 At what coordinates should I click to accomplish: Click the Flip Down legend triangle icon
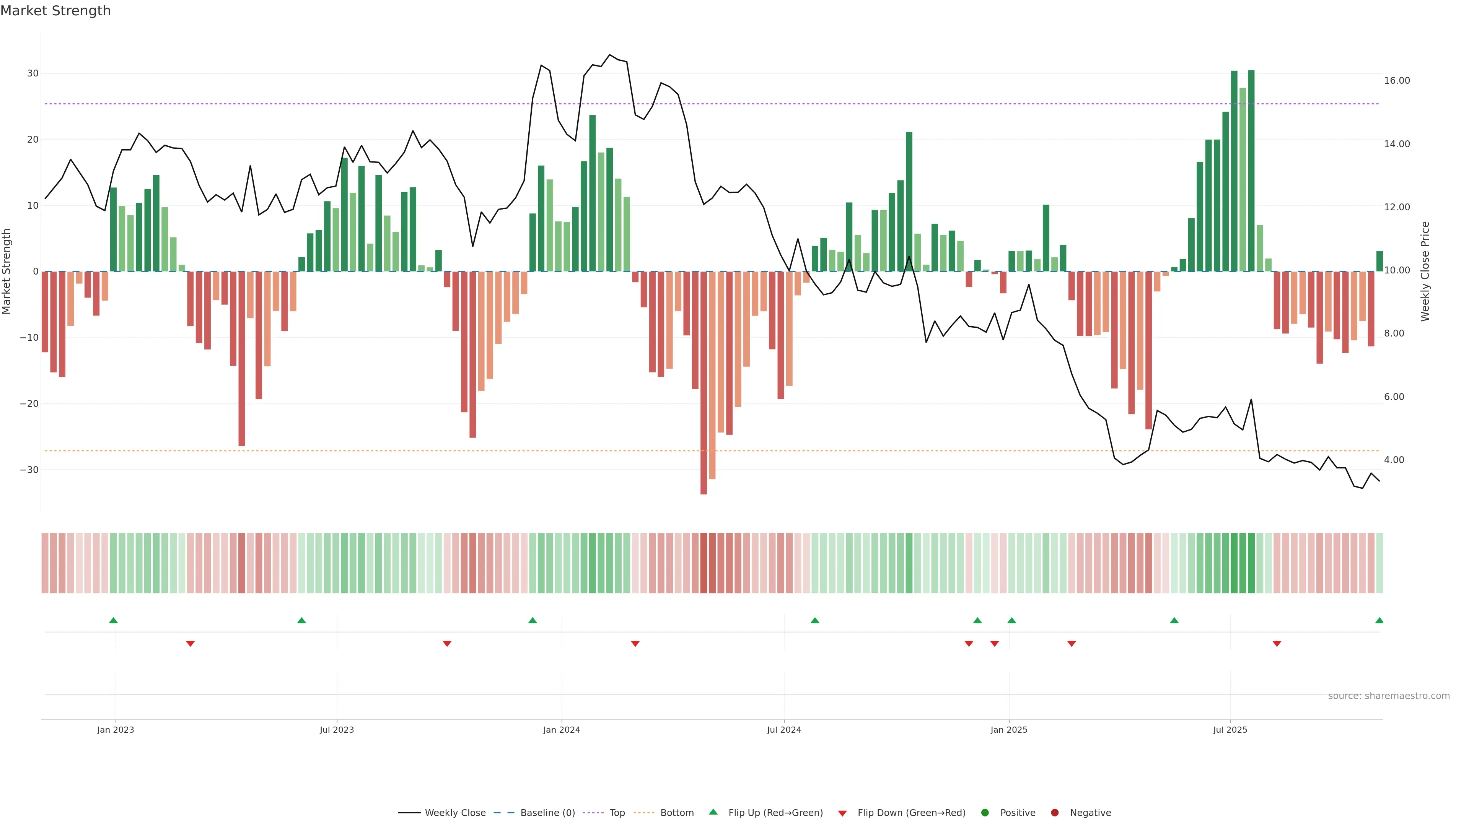842,813
